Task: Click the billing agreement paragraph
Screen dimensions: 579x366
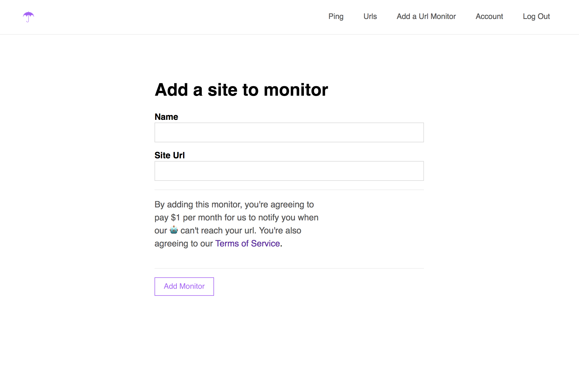Action: [236, 224]
